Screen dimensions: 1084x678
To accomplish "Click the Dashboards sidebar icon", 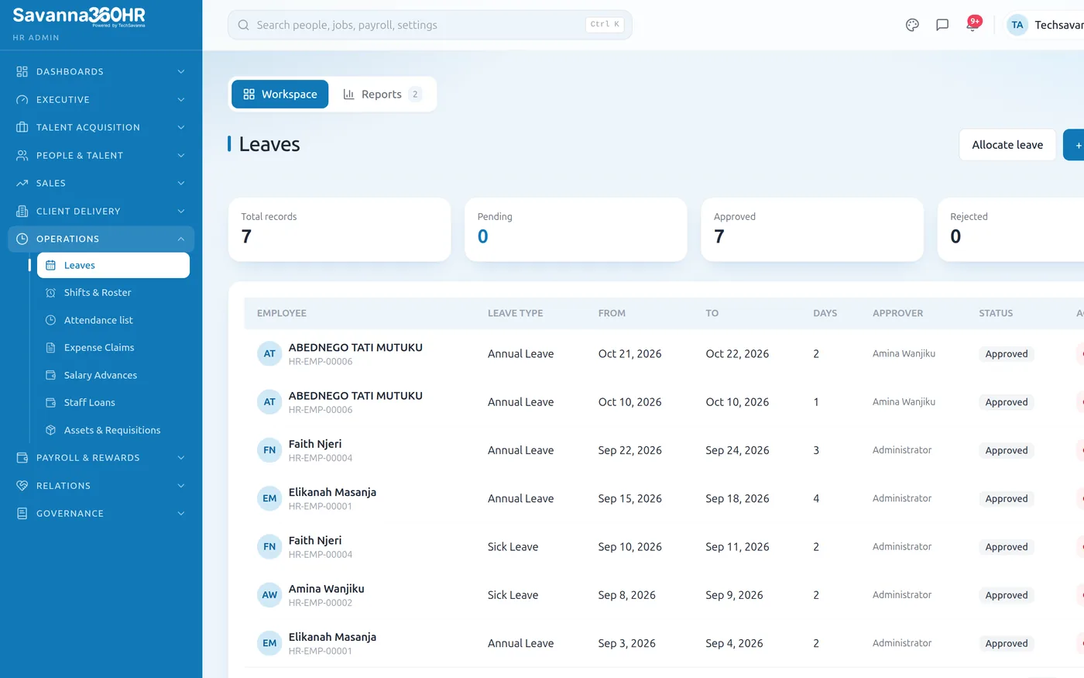I will 22,71.
